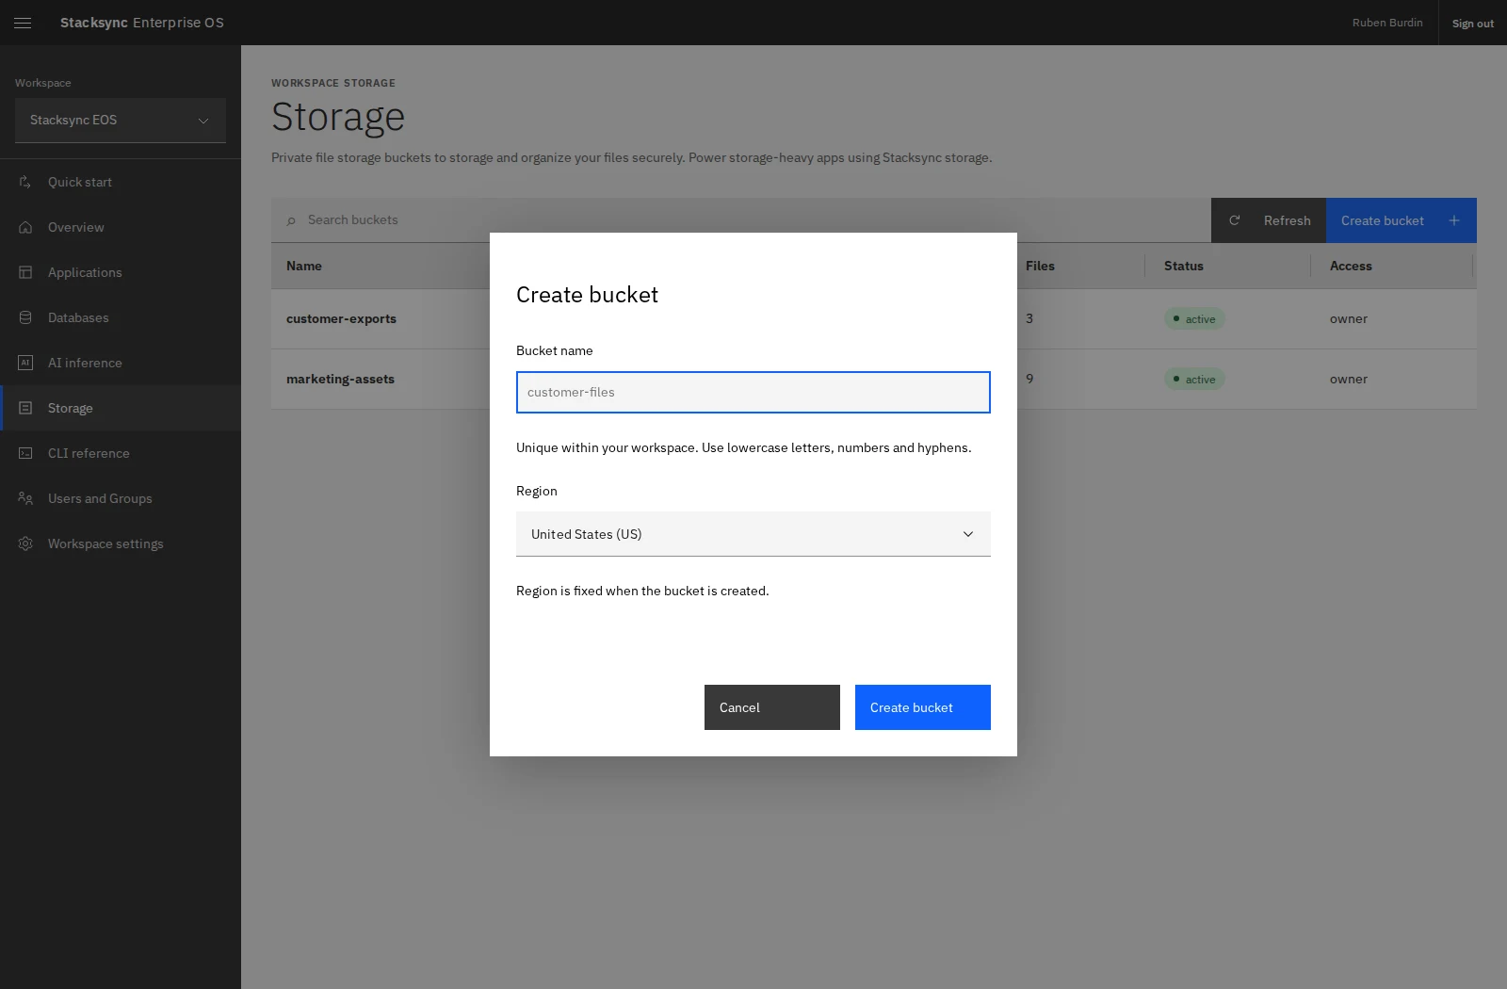Open CLI reference page
1507x989 pixels.
(121, 453)
